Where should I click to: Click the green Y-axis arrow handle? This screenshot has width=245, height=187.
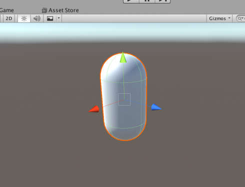coord(123,57)
